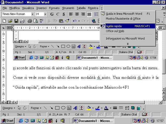
Task: Open the Formato menu
Action: 54,8
